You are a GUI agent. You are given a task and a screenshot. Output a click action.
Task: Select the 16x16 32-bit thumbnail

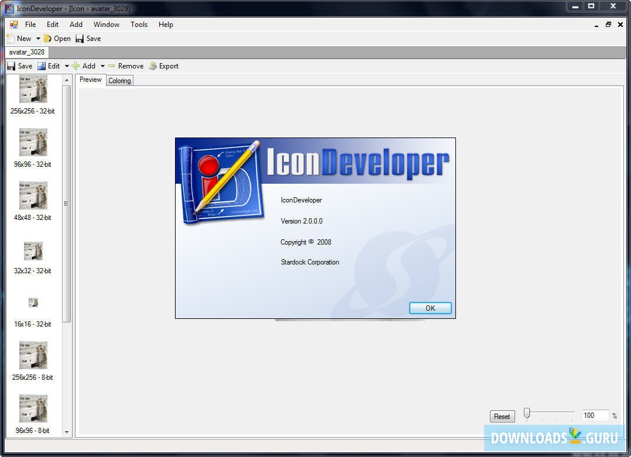[32, 303]
